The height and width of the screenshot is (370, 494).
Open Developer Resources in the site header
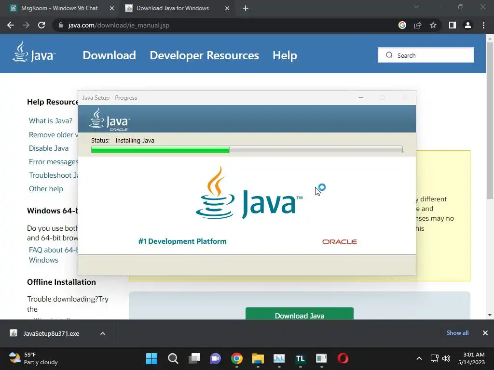pos(204,55)
